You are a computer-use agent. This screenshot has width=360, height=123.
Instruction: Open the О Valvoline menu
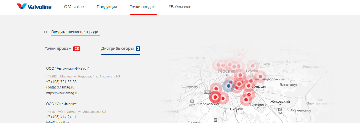[x=74, y=7]
